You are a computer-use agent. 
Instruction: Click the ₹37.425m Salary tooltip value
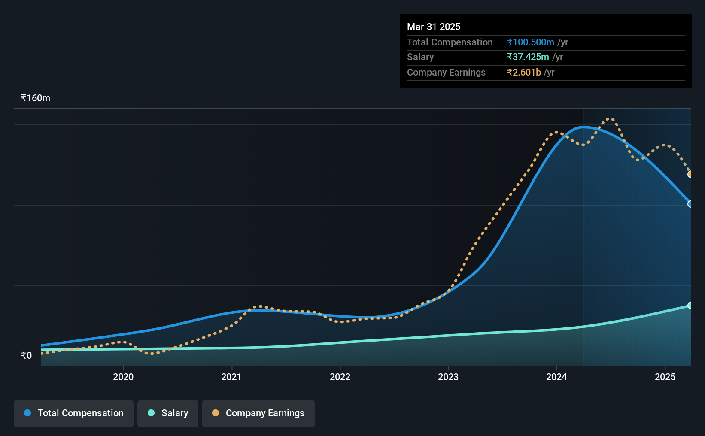(528, 57)
